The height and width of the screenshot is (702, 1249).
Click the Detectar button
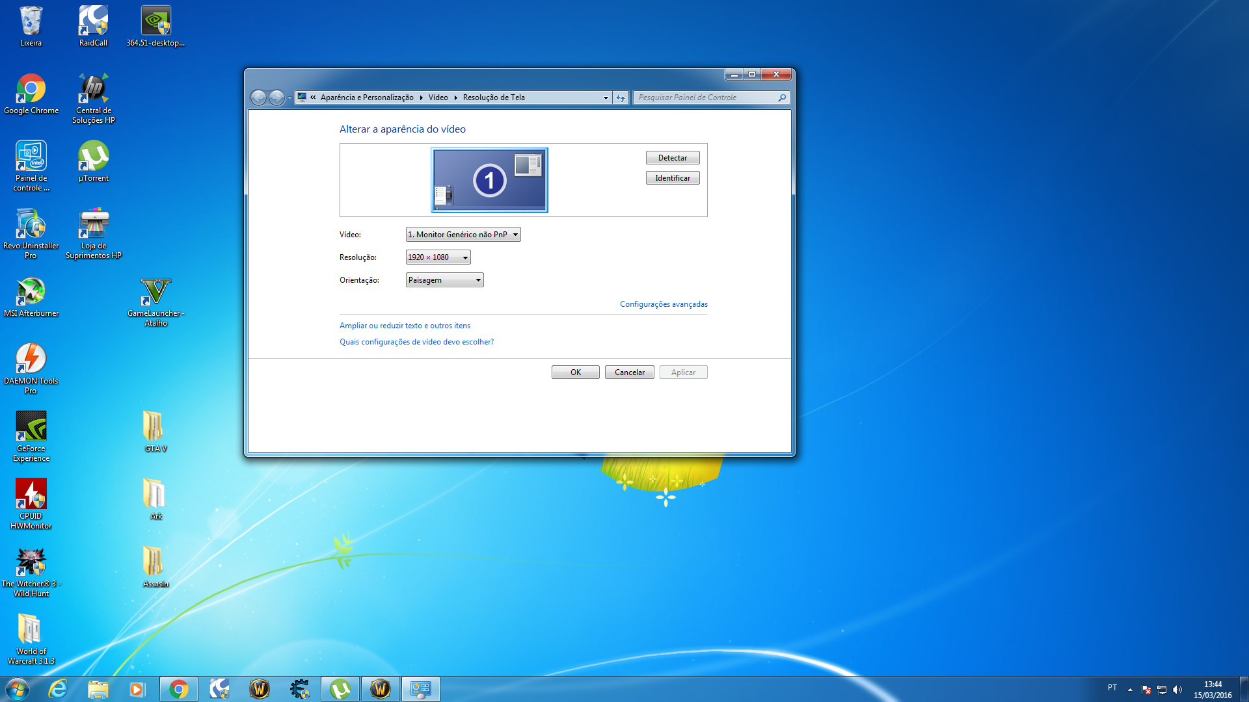tap(673, 158)
